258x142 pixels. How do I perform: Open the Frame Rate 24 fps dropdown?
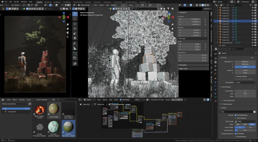(x=245, y=82)
